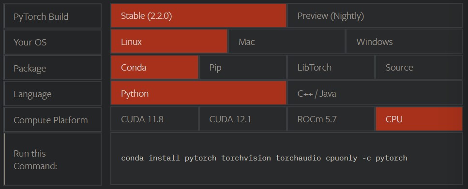Choose LibTorch as the package
This screenshot has height=189, width=468.
coord(331,67)
